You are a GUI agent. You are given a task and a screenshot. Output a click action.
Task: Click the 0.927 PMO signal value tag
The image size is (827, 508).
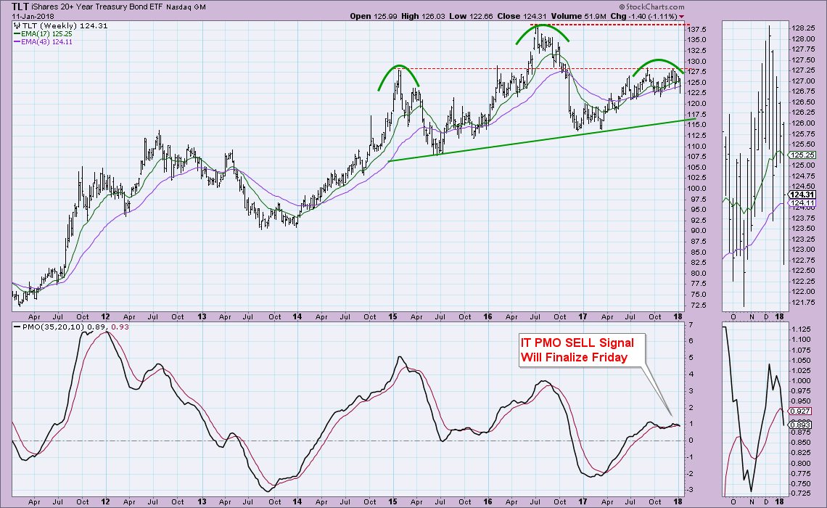point(800,411)
